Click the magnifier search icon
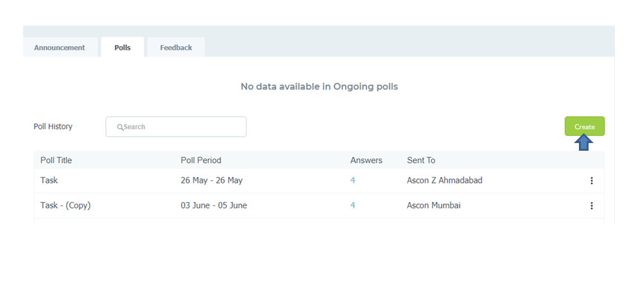 [120, 127]
